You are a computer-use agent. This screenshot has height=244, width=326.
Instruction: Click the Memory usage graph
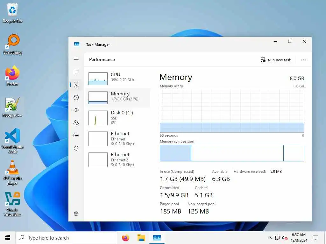point(232,111)
